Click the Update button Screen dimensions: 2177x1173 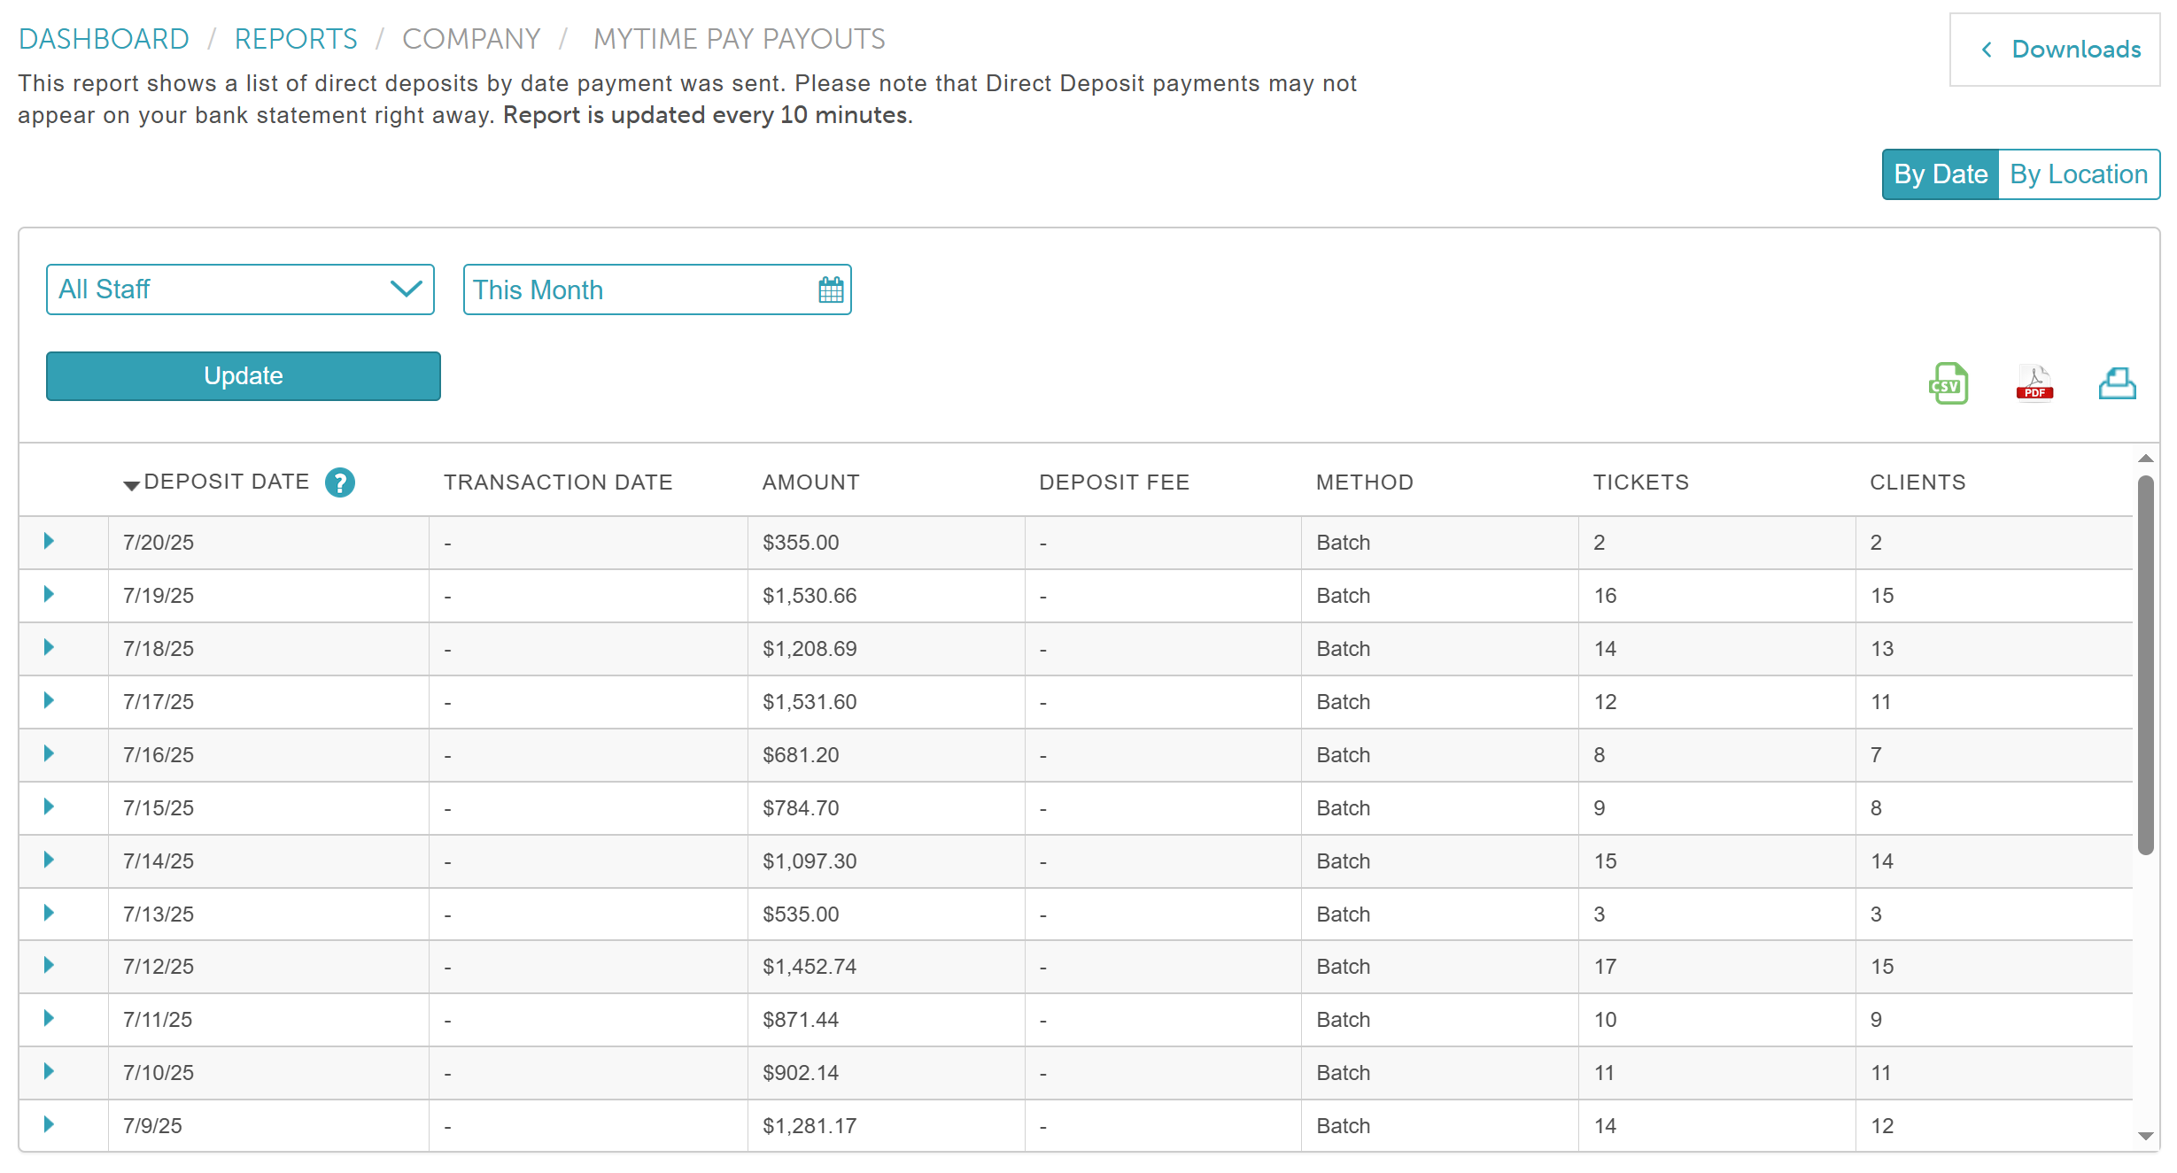243,376
